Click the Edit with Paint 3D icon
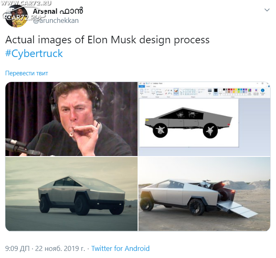 (256, 92)
